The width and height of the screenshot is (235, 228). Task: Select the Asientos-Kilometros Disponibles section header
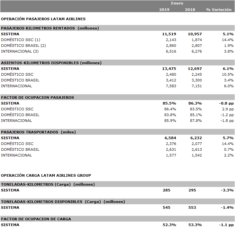pos(51,63)
